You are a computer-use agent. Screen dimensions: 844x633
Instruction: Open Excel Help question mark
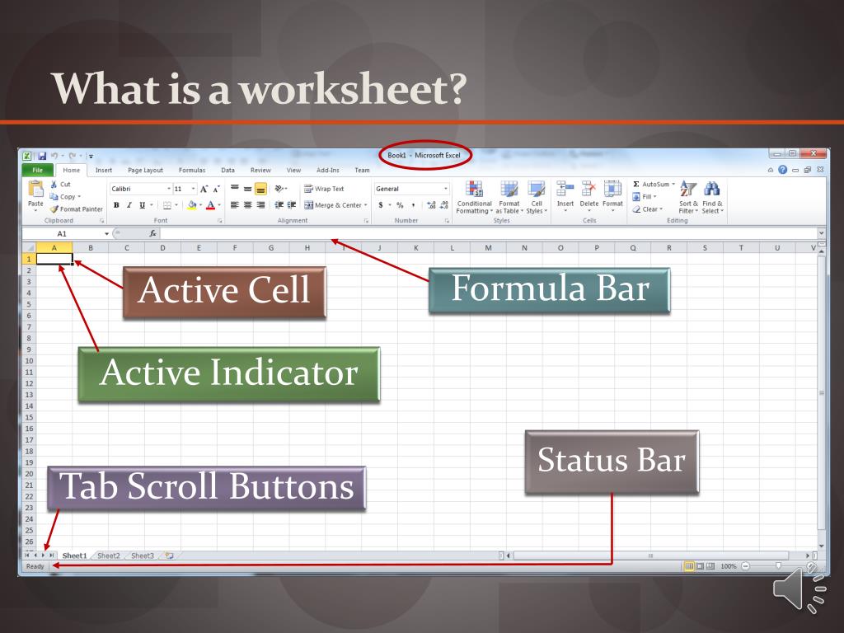(783, 170)
